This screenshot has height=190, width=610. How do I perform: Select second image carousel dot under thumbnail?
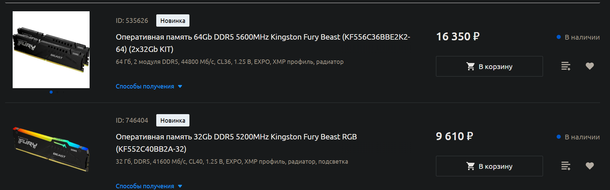(x=57, y=92)
